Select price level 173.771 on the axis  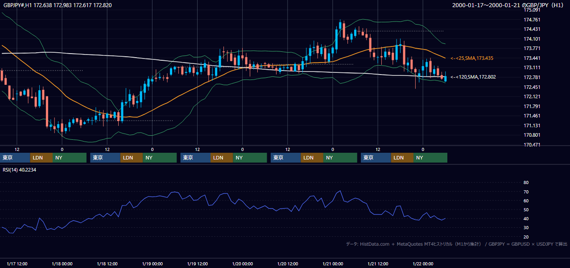tap(532, 48)
